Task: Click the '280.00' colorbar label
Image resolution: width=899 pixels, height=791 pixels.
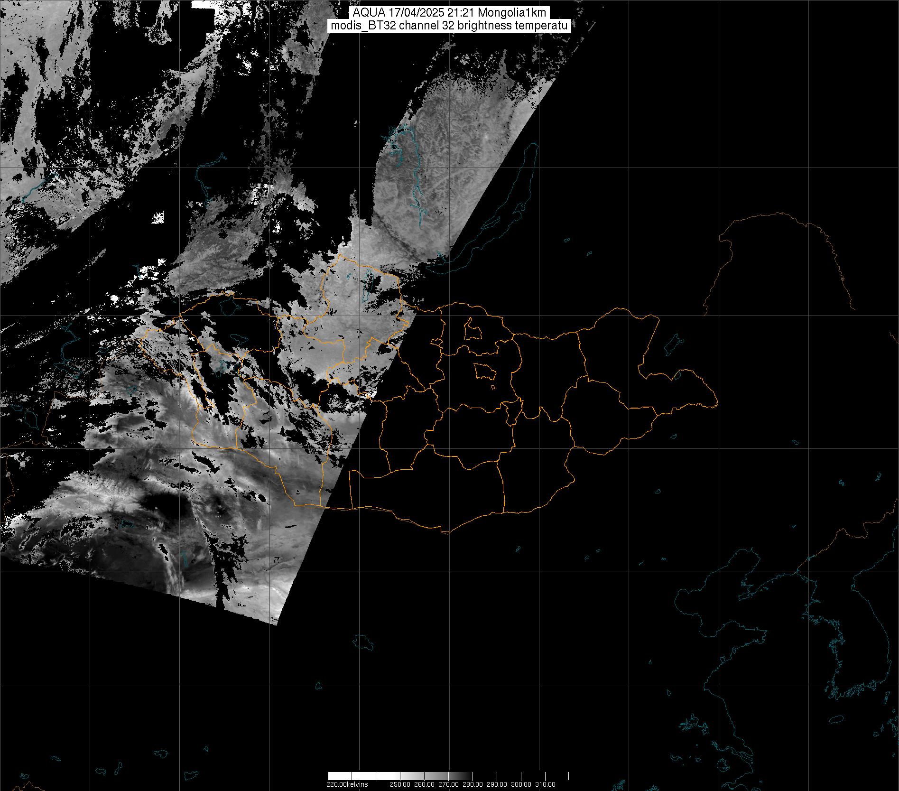Action: [x=472, y=784]
